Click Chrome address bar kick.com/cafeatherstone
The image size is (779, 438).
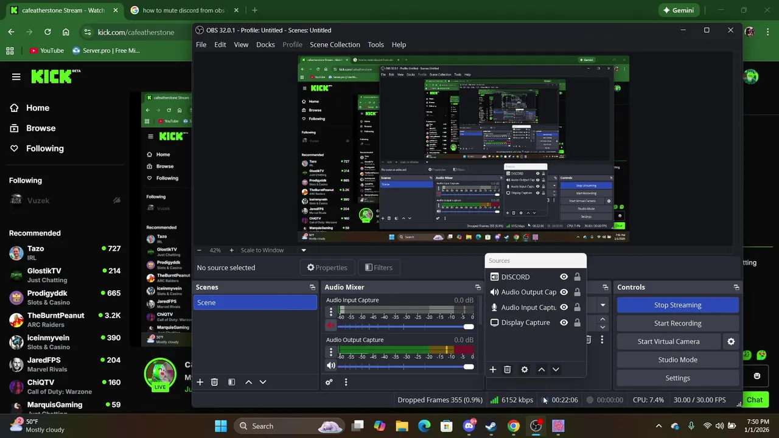point(136,32)
